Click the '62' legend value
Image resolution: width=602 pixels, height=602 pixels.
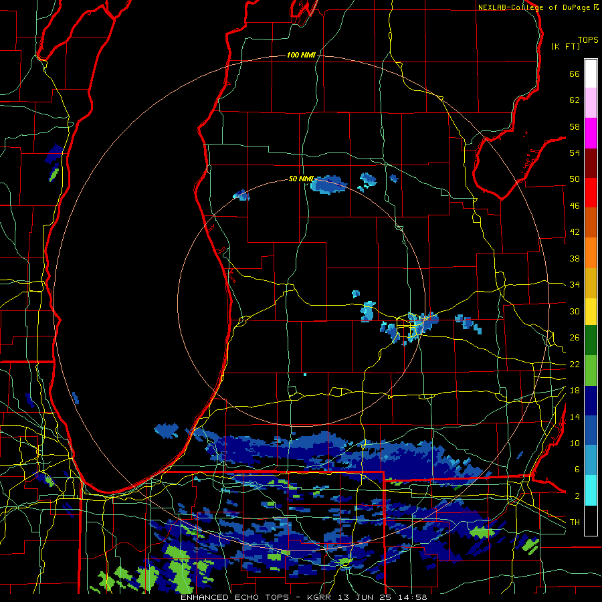(575, 100)
